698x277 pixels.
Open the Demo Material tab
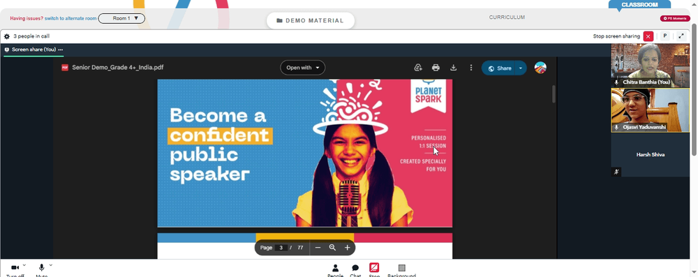(x=311, y=20)
